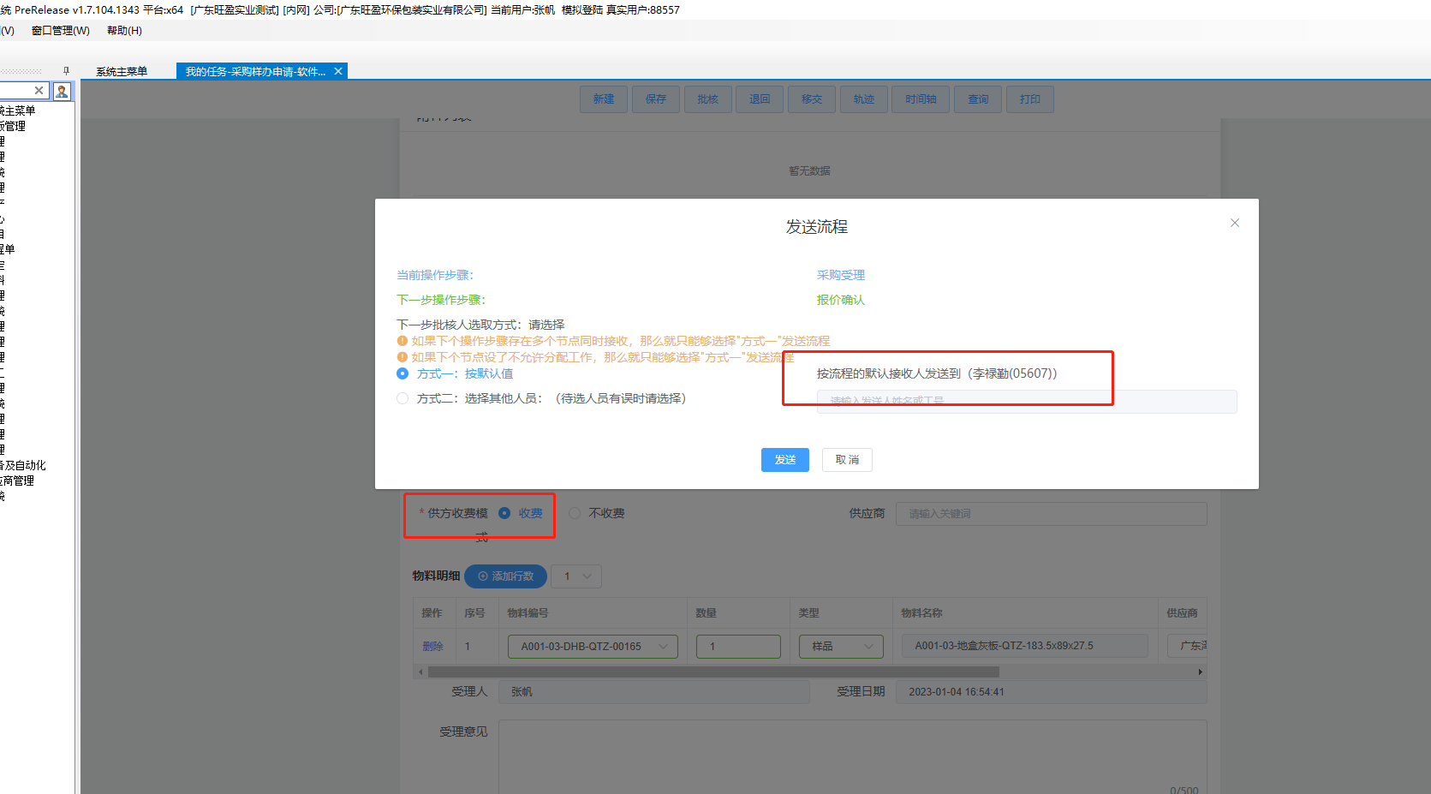Click the 打印 toolbar button
1431x794 pixels.
(x=1030, y=99)
